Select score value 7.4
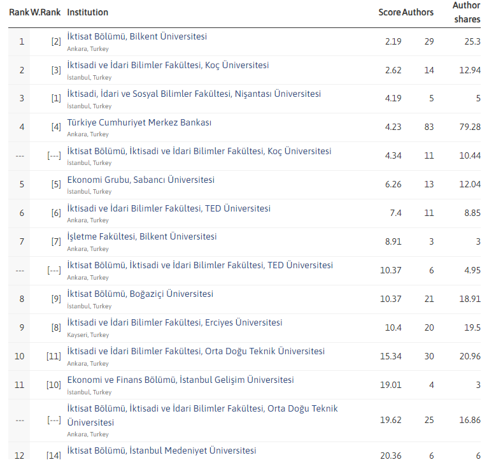489x467 pixels. [395, 213]
